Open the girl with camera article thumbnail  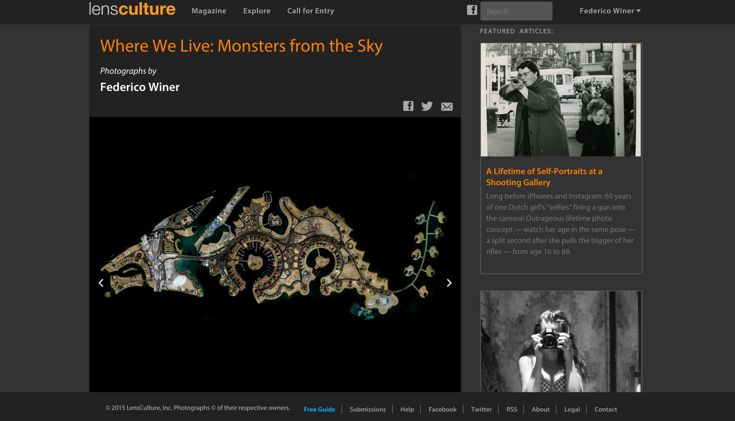(x=561, y=341)
